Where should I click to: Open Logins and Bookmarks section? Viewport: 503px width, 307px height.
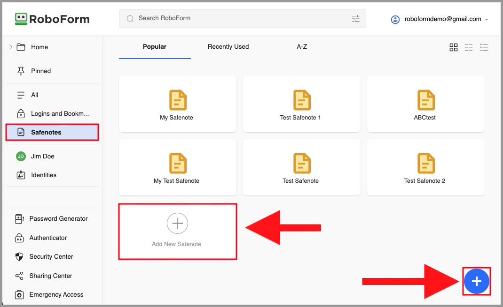[60, 114]
